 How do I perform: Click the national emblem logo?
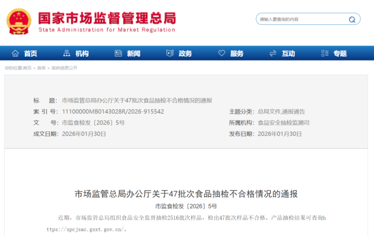(18, 21)
